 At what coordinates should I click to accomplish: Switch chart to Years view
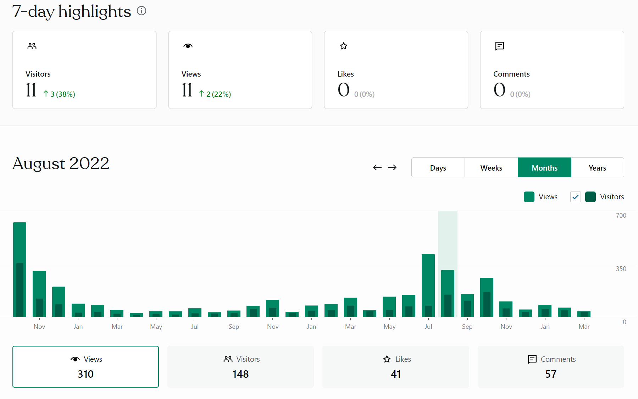[x=597, y=168]
